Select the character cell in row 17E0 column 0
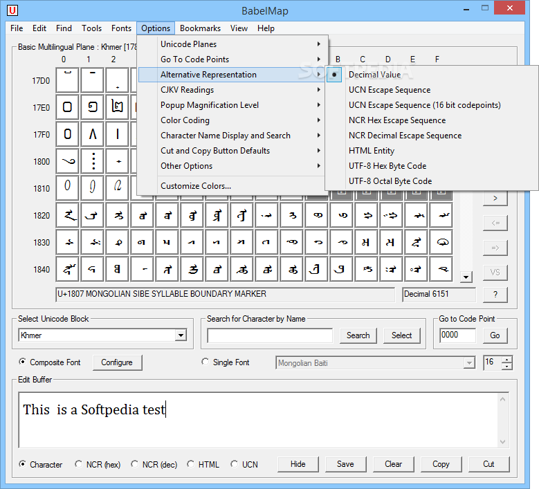 coord(67,108)
